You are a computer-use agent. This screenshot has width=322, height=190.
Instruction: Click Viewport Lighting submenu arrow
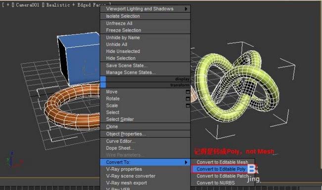(x=186, y=9)
